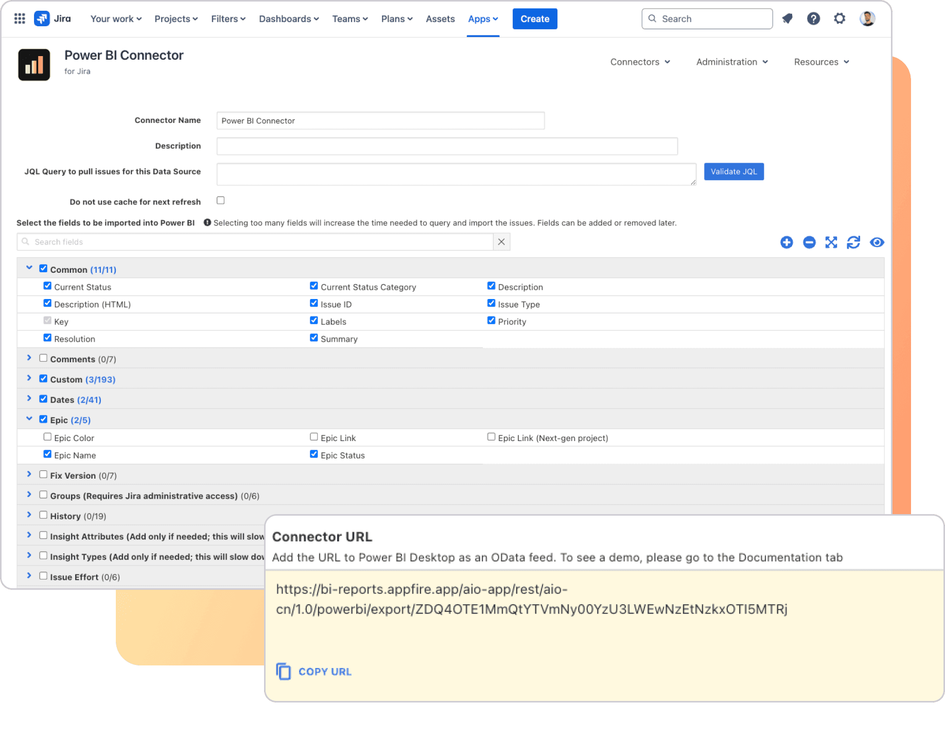This screenshot has height=738, width=945.
Task: Click the Create button
Action: (535, 19)
